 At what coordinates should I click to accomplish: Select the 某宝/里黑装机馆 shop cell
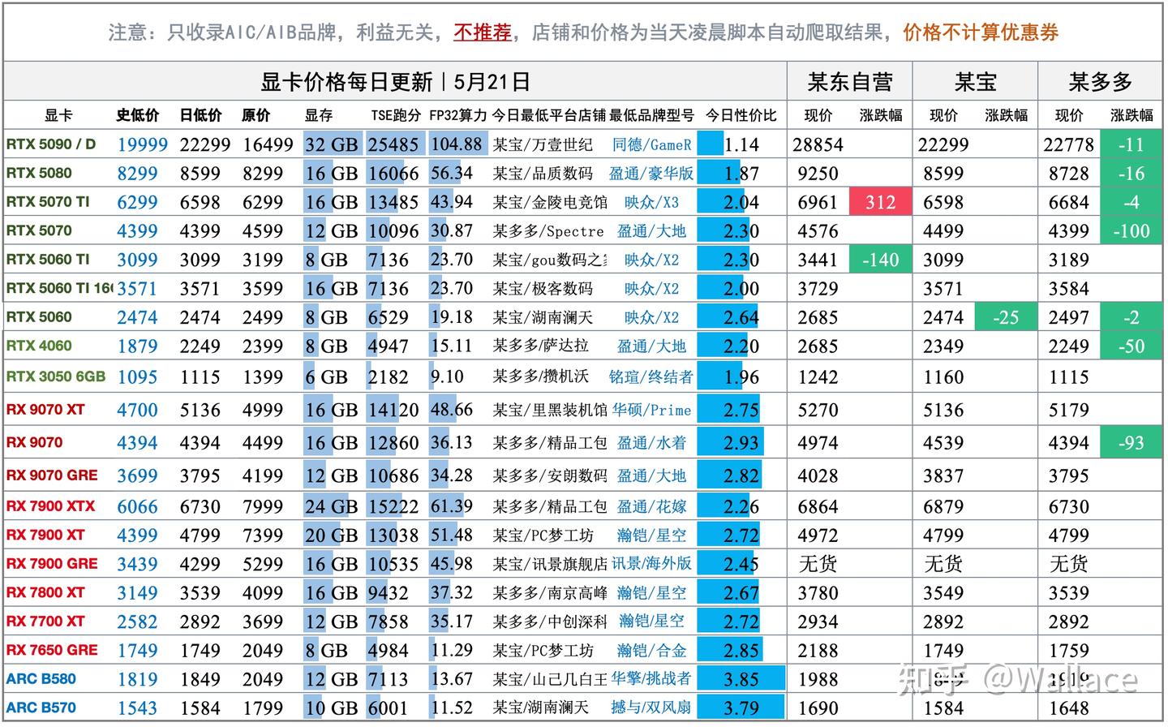point(550,410)
